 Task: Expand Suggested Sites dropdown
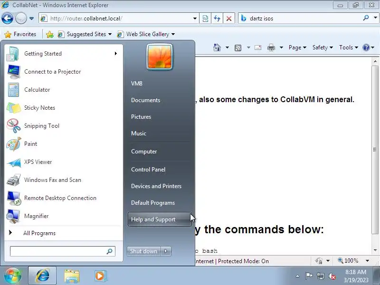pos(110,34)
